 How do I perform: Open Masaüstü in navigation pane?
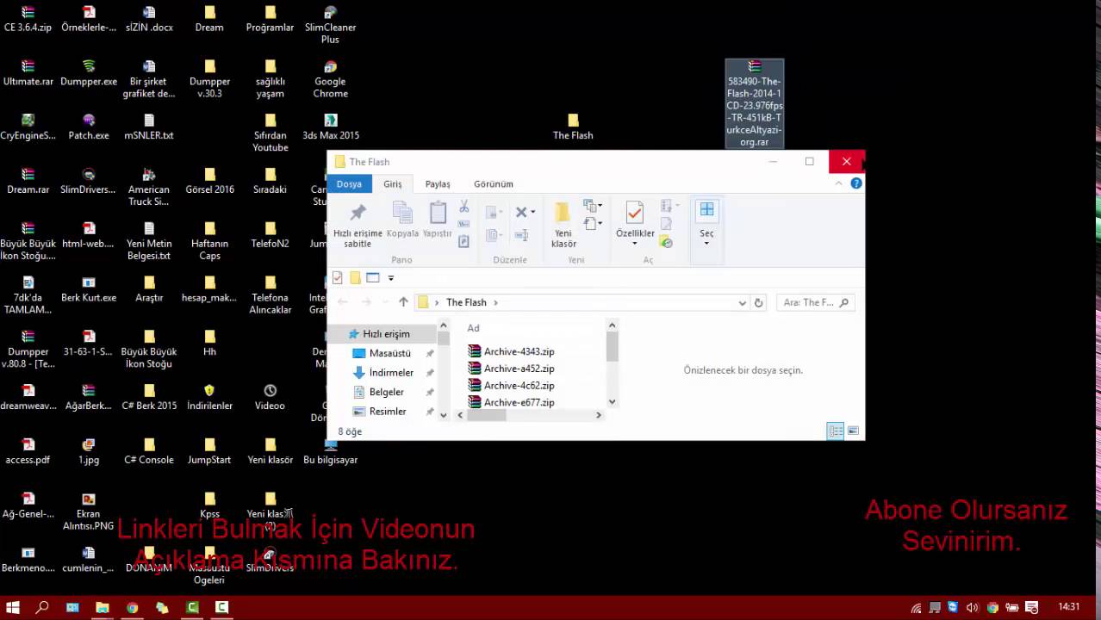(x=389, y=353)
